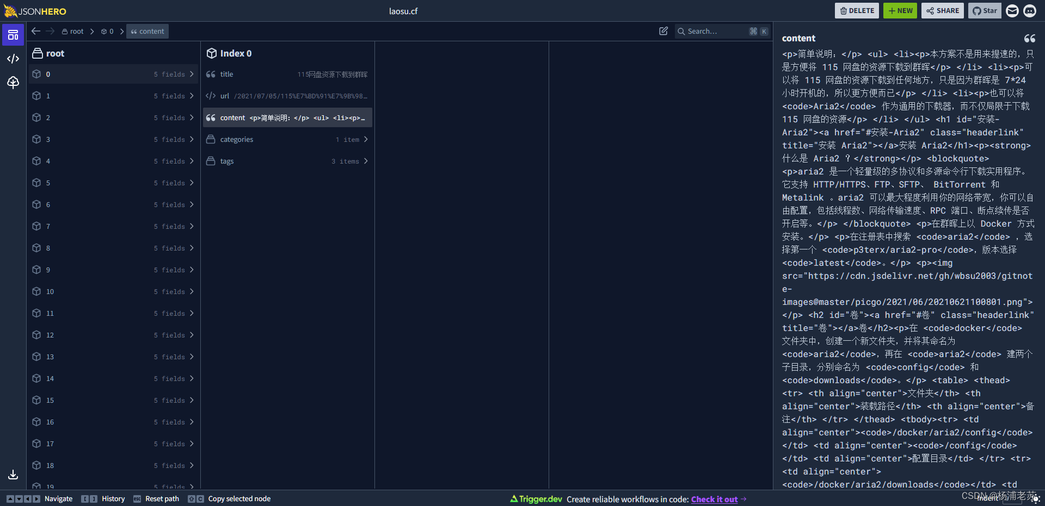Open the Trigger.dev link
Screen dimensions: 1045x506
[536, 499]
